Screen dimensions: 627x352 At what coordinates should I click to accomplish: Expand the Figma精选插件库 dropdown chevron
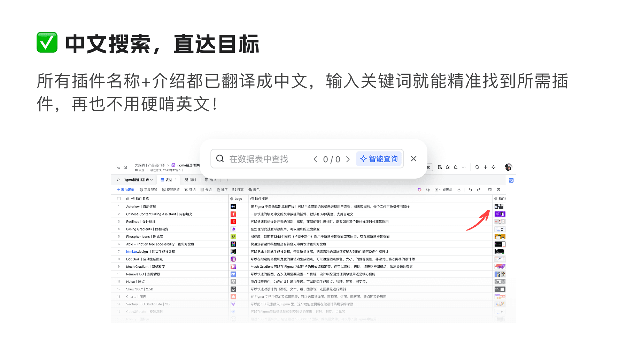tap(151, 180)
